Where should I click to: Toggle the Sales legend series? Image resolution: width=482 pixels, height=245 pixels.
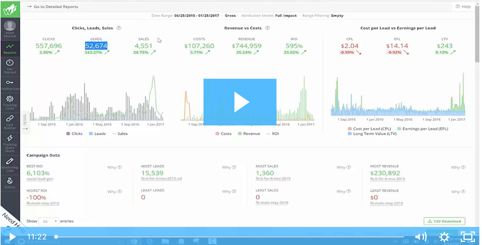(120, 134)
